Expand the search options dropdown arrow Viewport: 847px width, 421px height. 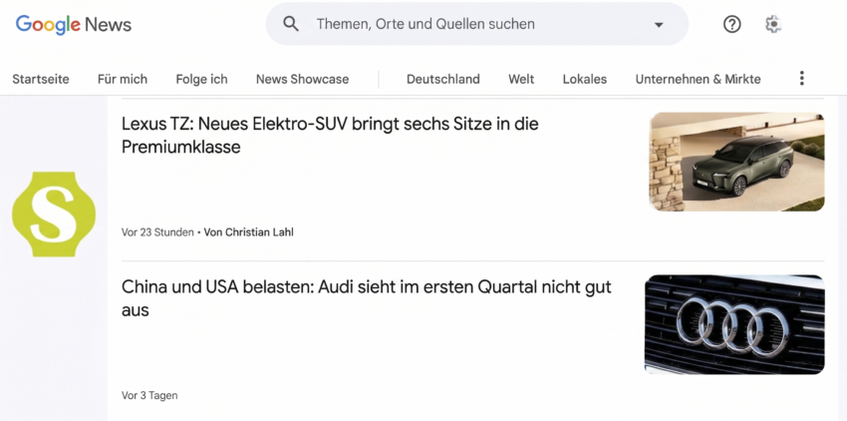[x=659, y=24]
